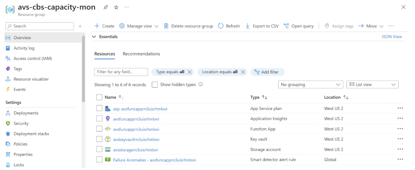Click the Add filter button
Image resolution: width=415 pixels, height=170 pixels.
coord(267,72)
